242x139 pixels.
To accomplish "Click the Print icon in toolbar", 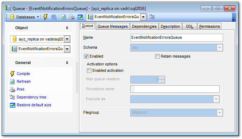I will [72, 17].
